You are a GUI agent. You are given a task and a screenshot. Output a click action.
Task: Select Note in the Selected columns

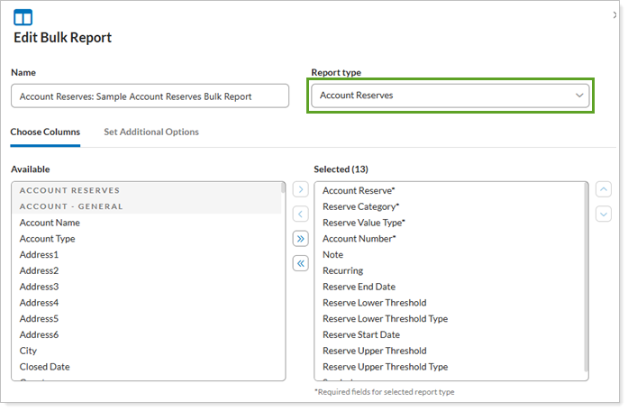332,255
